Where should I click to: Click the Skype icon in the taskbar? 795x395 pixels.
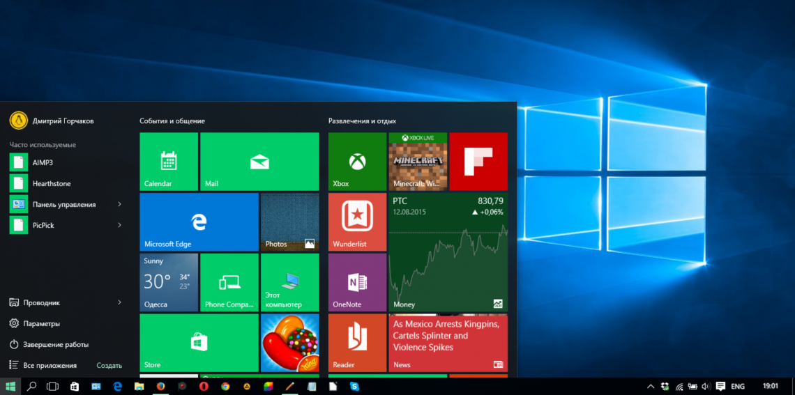354,386
